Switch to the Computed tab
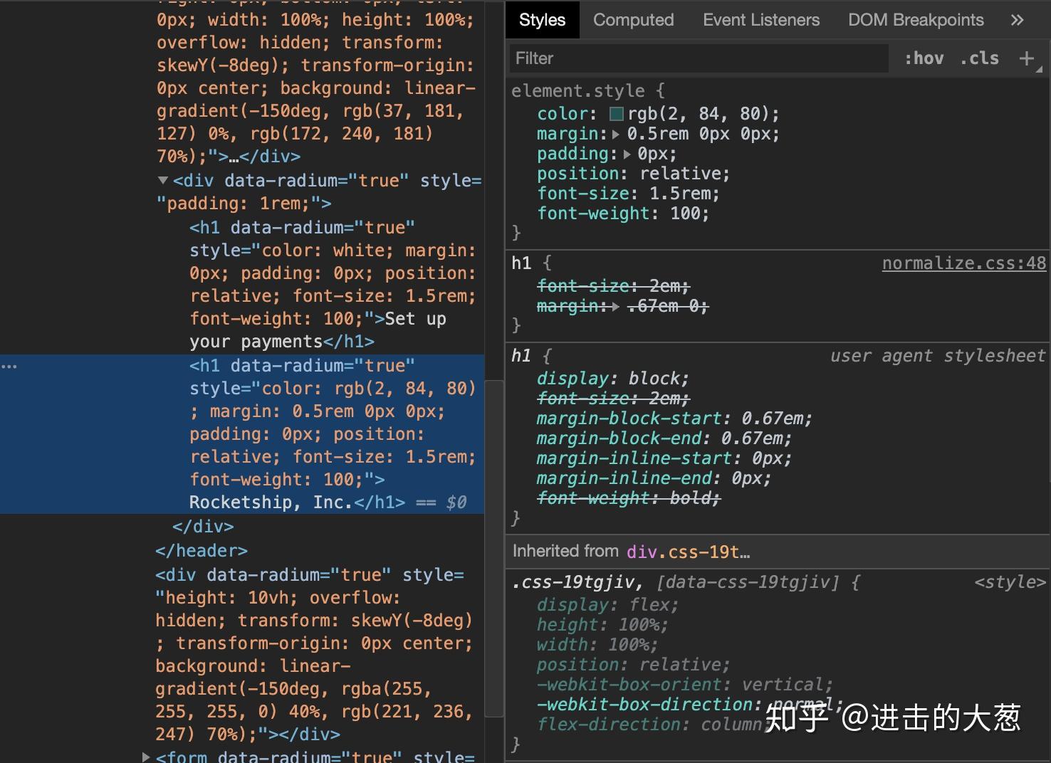 pyautogui.click(x=633, y=19)
